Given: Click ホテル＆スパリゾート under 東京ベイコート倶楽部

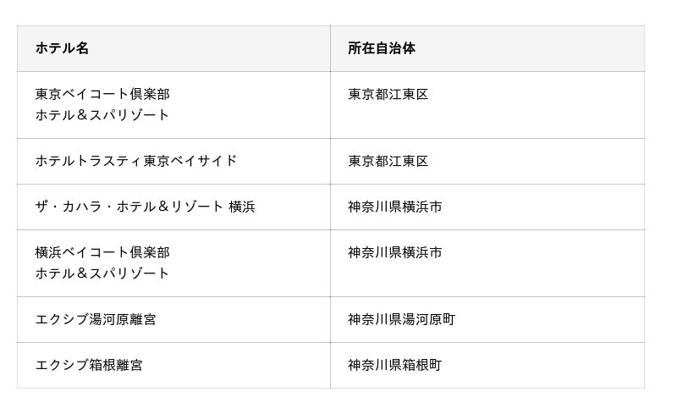Looking at the screenshot, I should tap(102, 115).
